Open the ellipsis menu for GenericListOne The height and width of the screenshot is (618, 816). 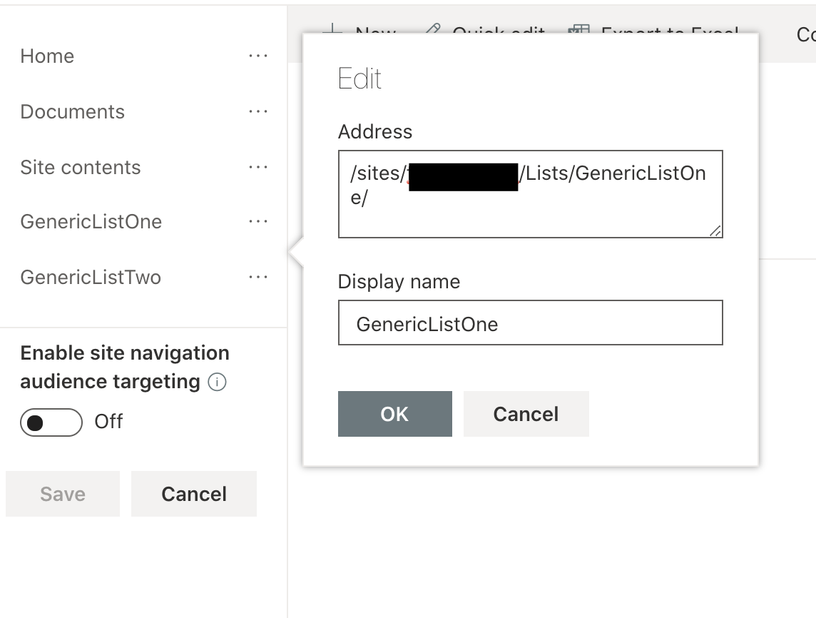258,221
